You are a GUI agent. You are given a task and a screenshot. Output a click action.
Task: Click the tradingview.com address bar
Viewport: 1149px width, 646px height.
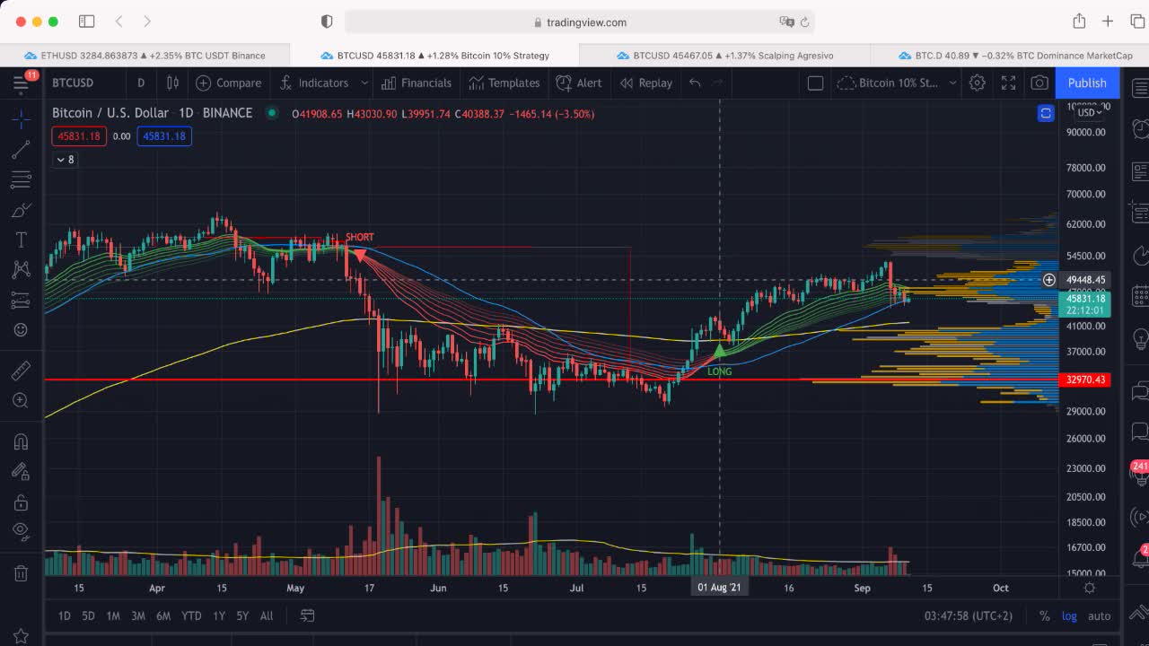tap(580, 22)
